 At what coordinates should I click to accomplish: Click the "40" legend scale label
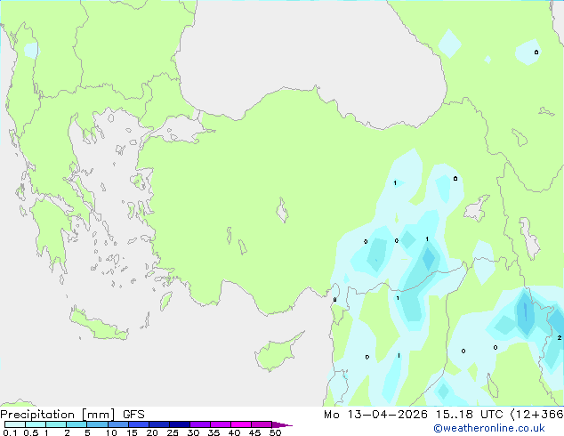[x=234, y=432]
